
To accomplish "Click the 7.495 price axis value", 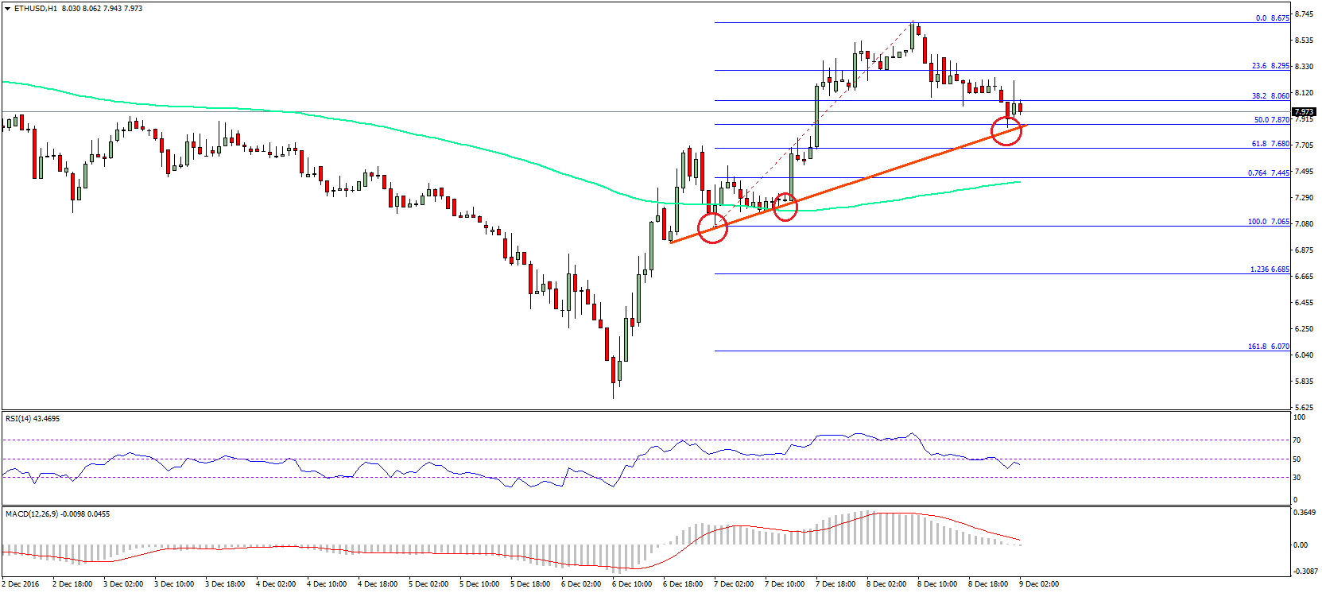I will [x=1304, y=172].
